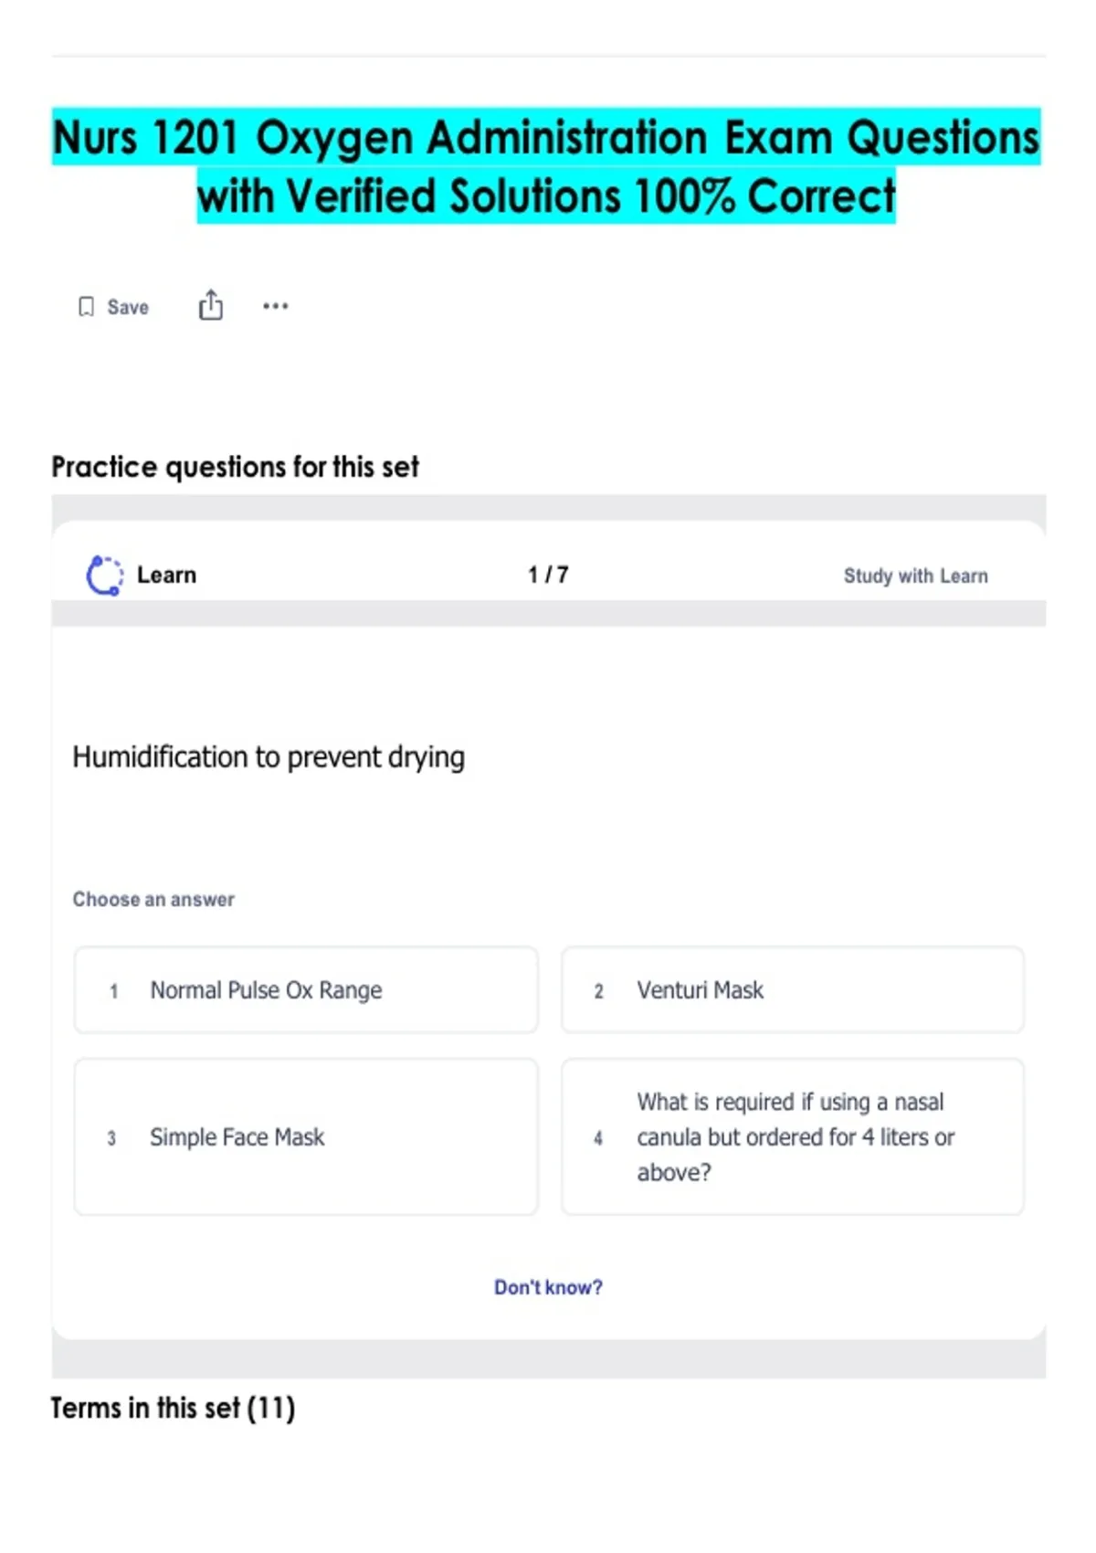Viewport: 1096px width, 1553px height.
Task: Choose the "Venturi Mask" answer option
Action: (792, 990)
